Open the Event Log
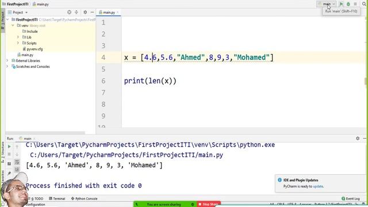The height and width of the screenshot is (207, 368). [351, 198]
